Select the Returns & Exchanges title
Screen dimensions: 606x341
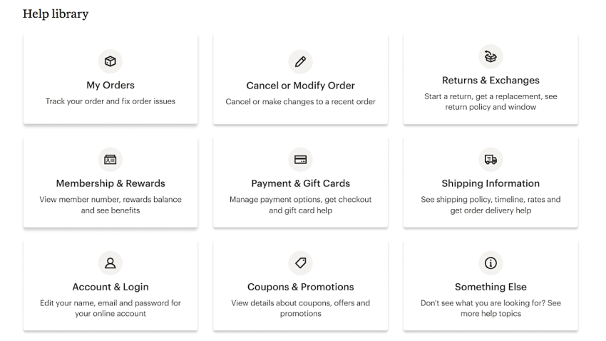pos(491,81)
